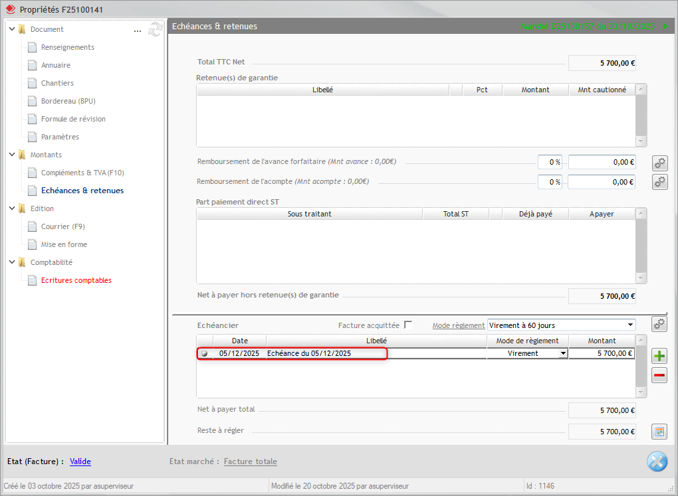Collapse the Comptabilité tree section

(x=12, y=262)
